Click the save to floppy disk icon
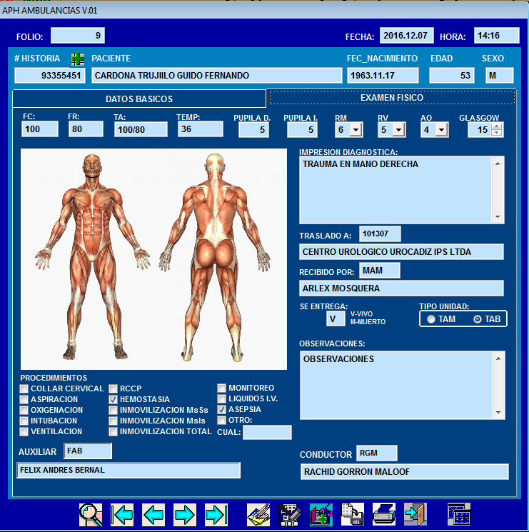 pyautogui.click(x=353, y=515)
